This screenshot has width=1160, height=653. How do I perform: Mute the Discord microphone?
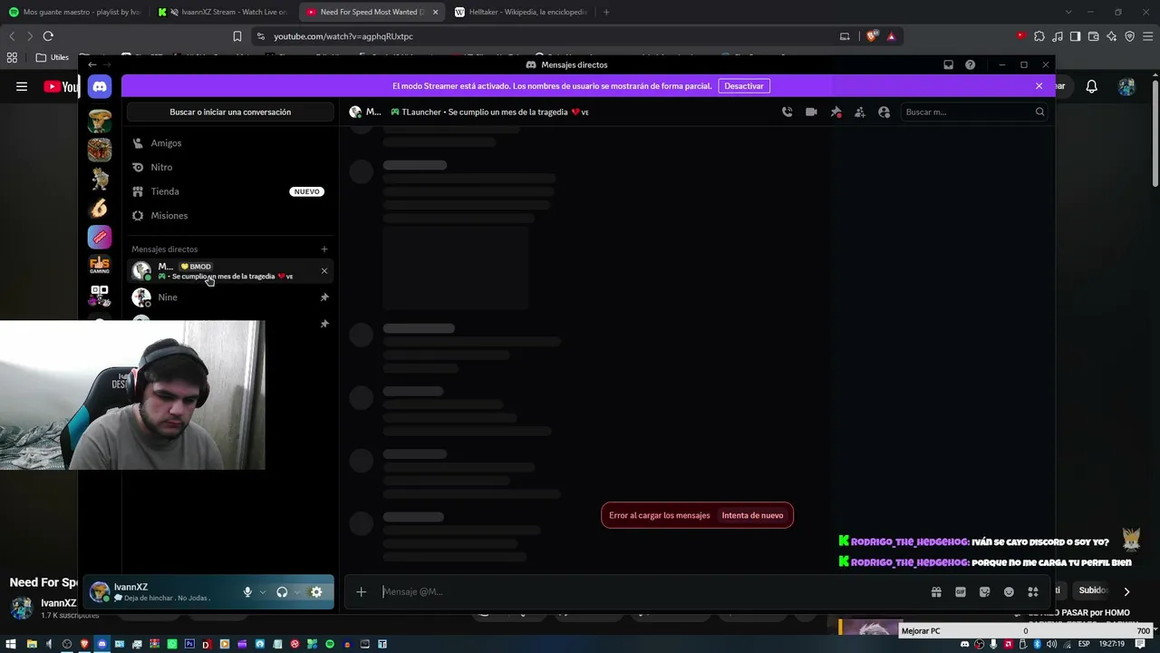[x=247, y=592]
